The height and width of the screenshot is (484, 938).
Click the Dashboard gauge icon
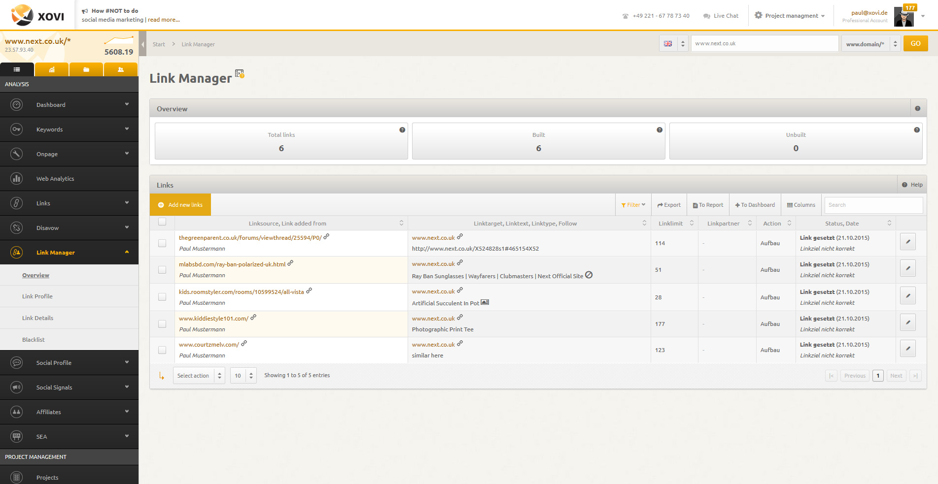[17, 105]
